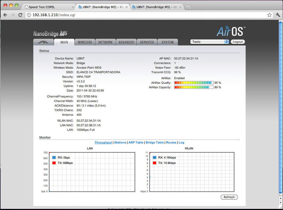Click the Channel Width value 40 MHz (Lower)
This screenshot has width=283, height=210.
[x=87, y=101]
